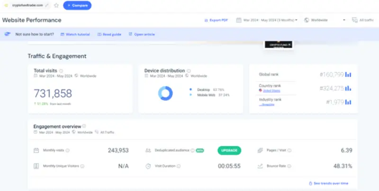
Task: Open the Watch tutorial link
Action: (x=76, y=35)
